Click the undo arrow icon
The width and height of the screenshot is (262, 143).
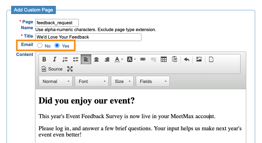(186, 59)
